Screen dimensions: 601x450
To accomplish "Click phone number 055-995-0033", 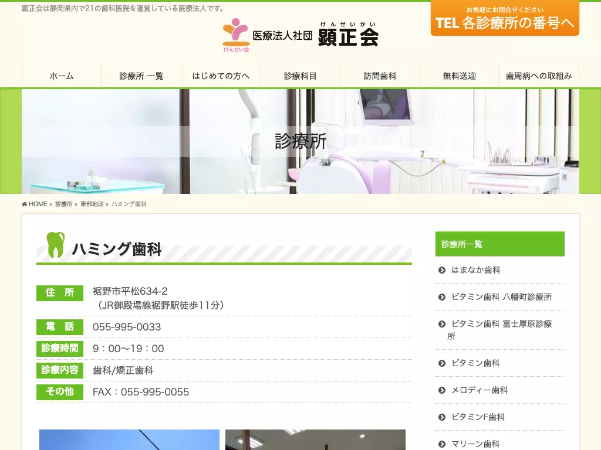I will [127, 327].
